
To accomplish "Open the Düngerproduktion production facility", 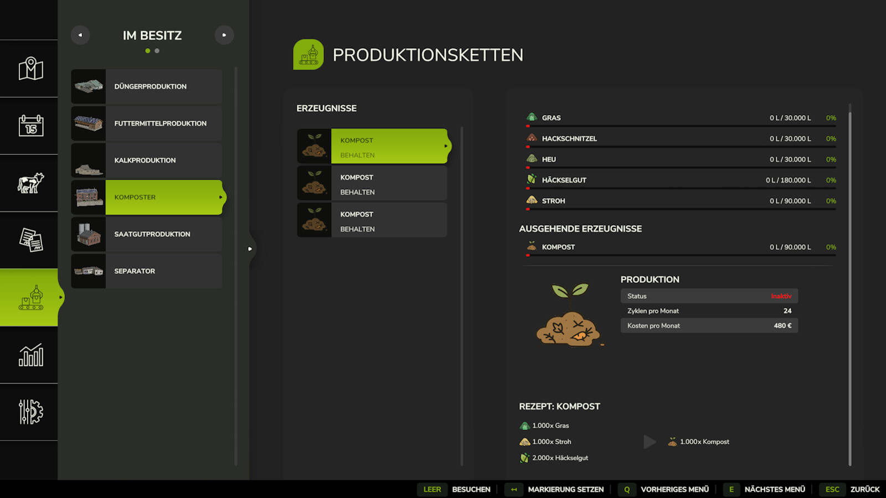I will coord(150,86).
